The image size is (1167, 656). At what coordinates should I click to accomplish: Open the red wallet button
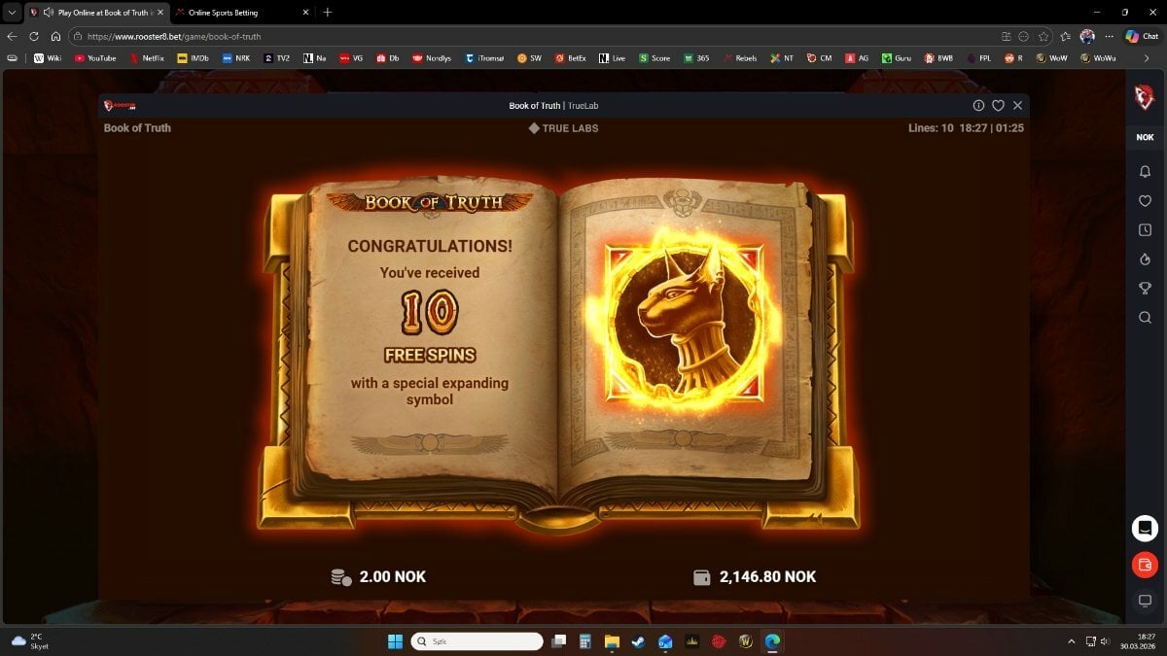[x=1145, y=565]
